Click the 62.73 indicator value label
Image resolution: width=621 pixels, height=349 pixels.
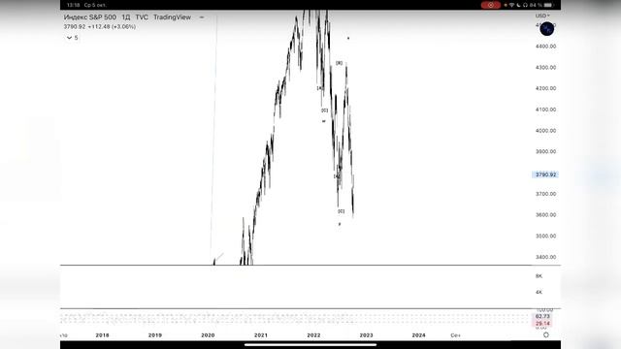pyautogui.click(x=542, y=317)
